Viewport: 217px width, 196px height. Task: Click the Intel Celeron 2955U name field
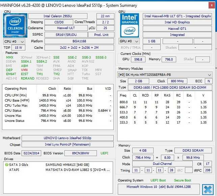58,16
